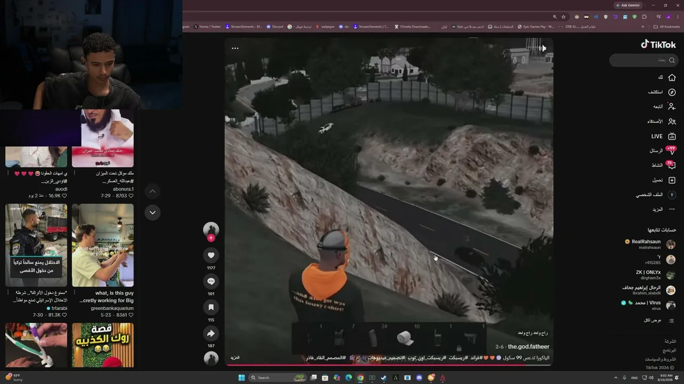Share the video with the arrow icon
Screen dimensions: 684x384
(x=211, y=333)
